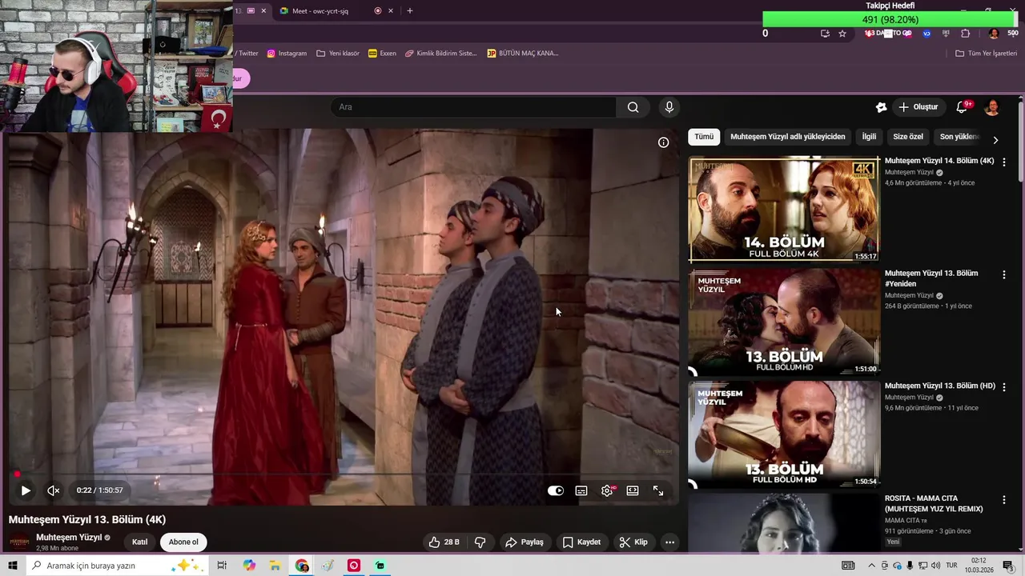Dislike the video with thumbs down
Screen dimensions: 1025x576
click(x=480, y=542)
